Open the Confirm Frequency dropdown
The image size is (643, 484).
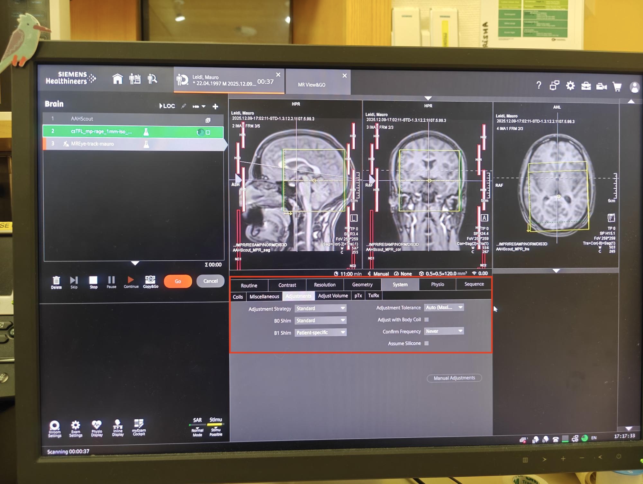tap(444, 331)
